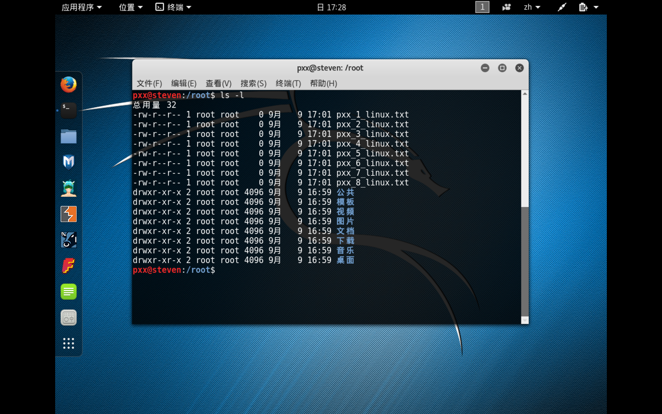Image resolution: width=662 pixels, height=414 pixels.
Task: Open the green Leafpad notes icon
Action: click(x=68, y=292)
